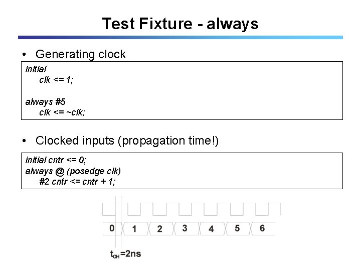Screen dimensions: 361x271
Task: Click the 'Clocked inputs (propagation time!)' heading
Action: (127, 141)
